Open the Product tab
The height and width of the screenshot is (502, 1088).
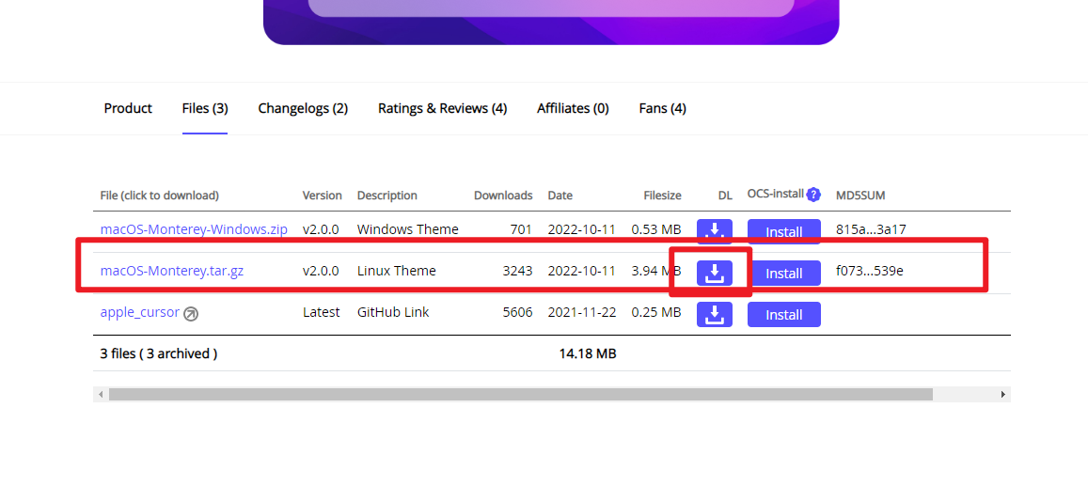click(x=128, y=108)
